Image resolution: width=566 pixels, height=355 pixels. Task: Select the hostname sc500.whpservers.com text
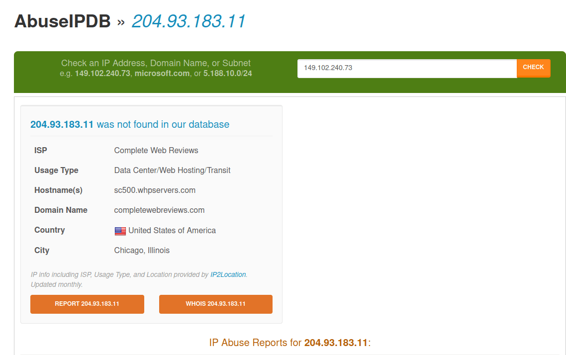[155, 190]
